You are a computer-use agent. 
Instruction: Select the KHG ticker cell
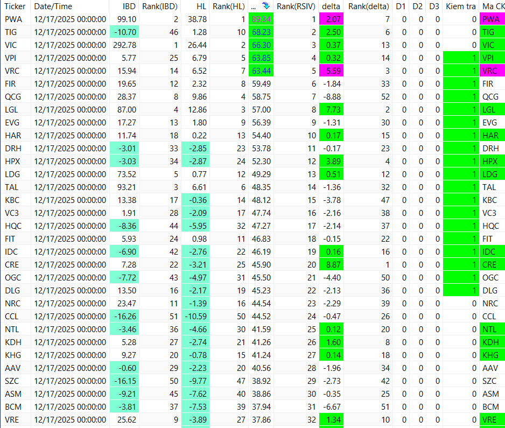click(16, 355)
